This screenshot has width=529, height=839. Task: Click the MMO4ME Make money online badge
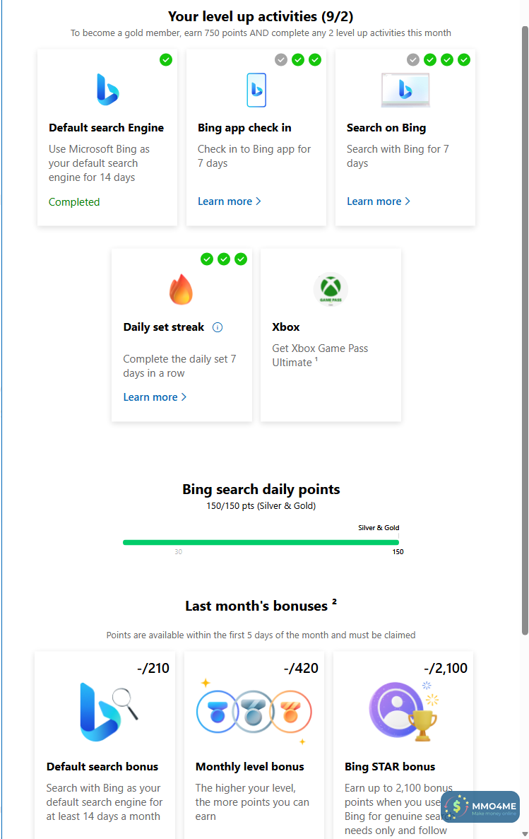(480, 806)
